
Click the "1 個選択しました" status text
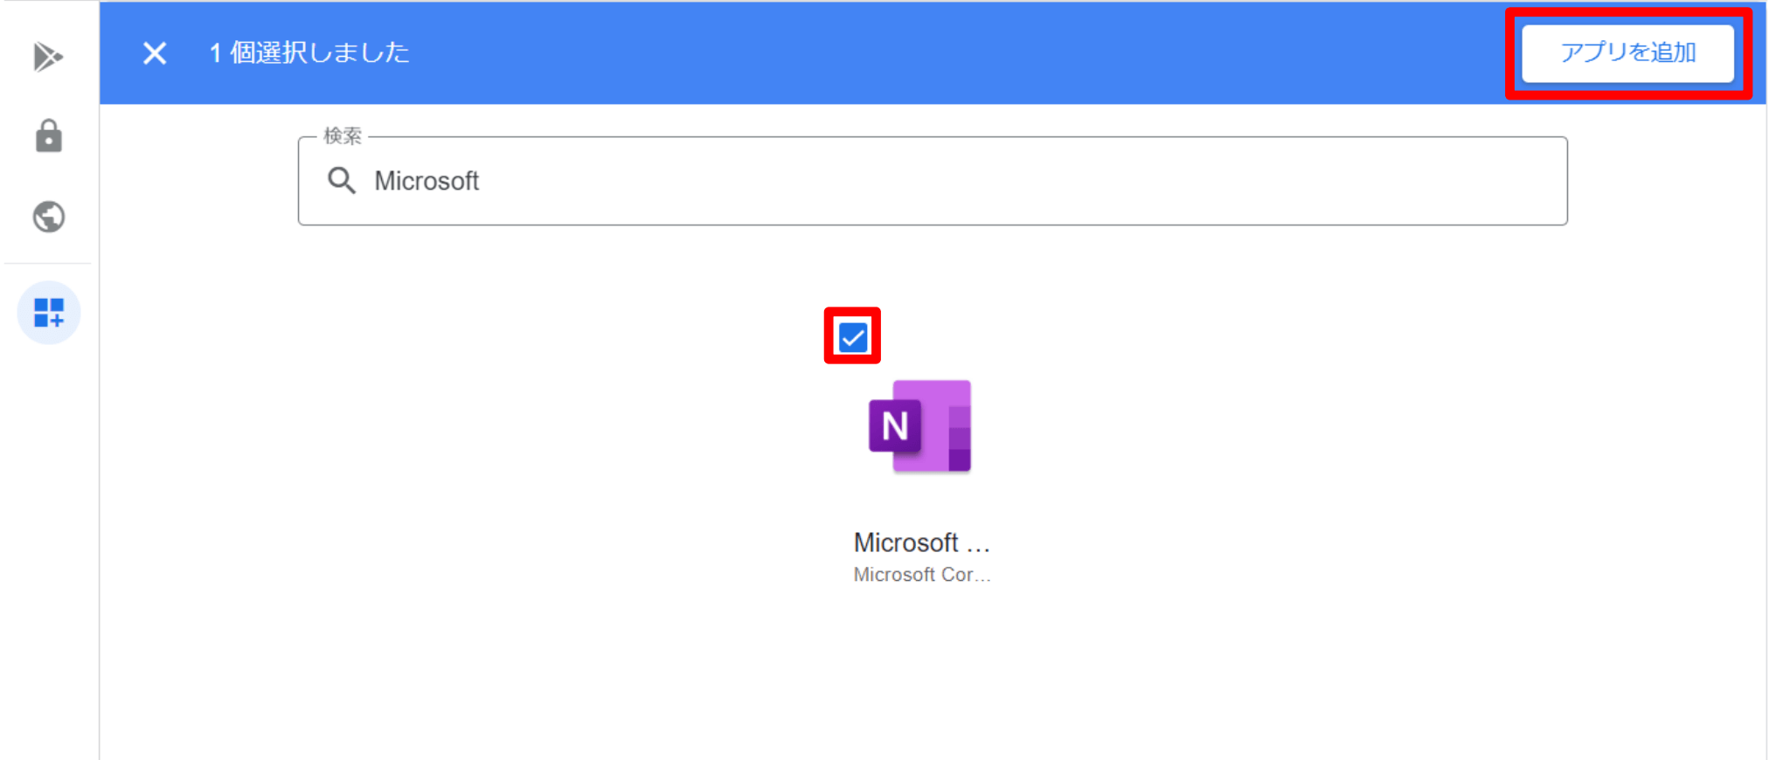click(309, 52)
